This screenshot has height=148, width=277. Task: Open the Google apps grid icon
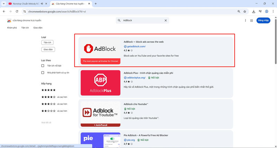252,20
